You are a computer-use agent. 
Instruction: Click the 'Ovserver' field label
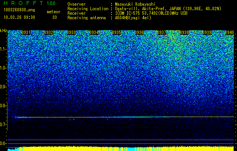click(76, 4)
